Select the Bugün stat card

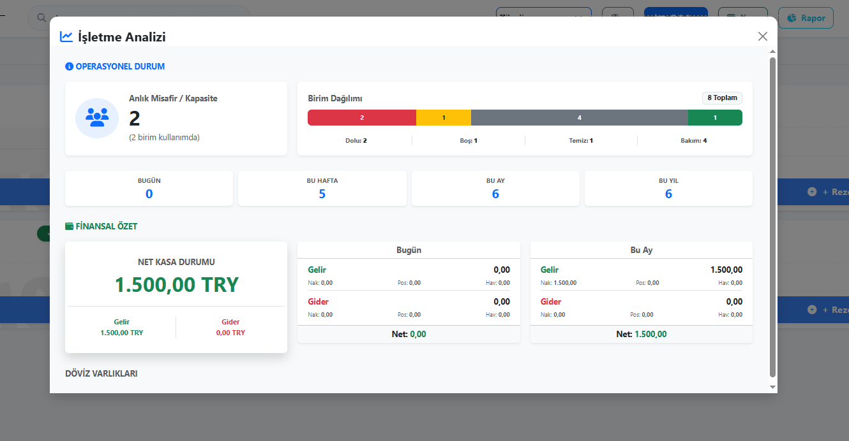(x=149, y=188)
